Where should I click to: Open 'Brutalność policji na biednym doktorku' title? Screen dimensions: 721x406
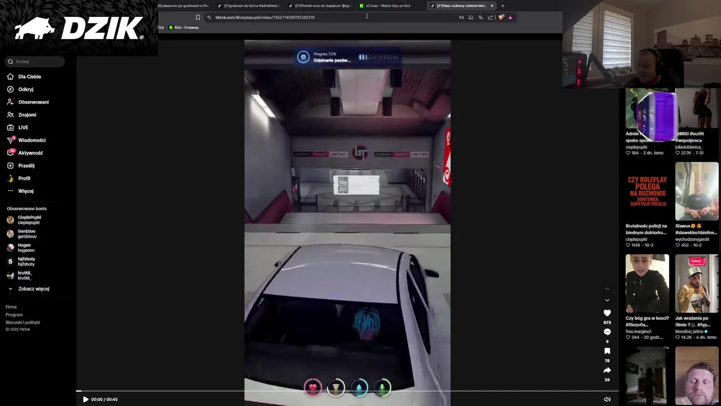coord(647,229)
